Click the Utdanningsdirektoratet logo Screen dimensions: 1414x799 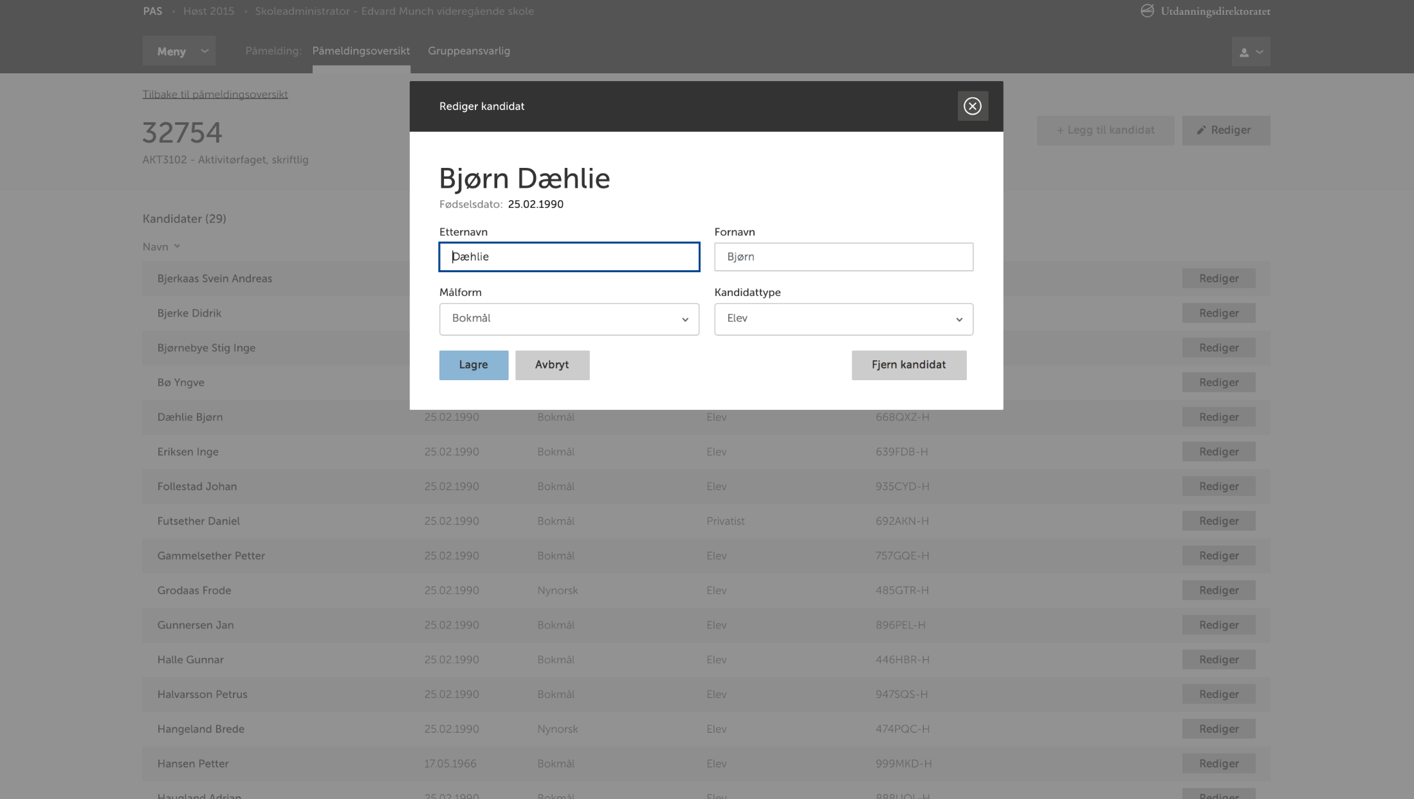(1205, 11)
